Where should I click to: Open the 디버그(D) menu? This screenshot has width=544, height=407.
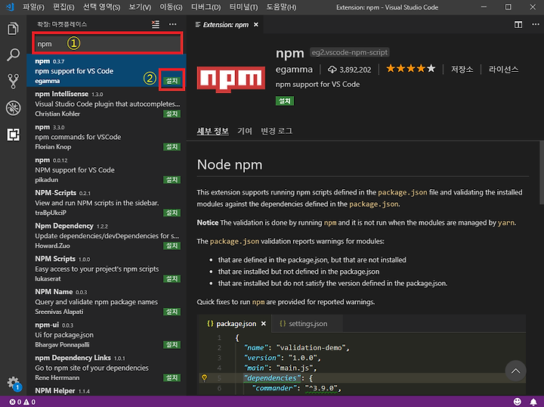pos(206,7)
